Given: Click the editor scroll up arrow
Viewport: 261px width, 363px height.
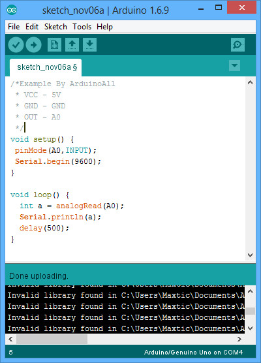Looking at the screenshot, I should pyautogui.click(x=250, y=82).
